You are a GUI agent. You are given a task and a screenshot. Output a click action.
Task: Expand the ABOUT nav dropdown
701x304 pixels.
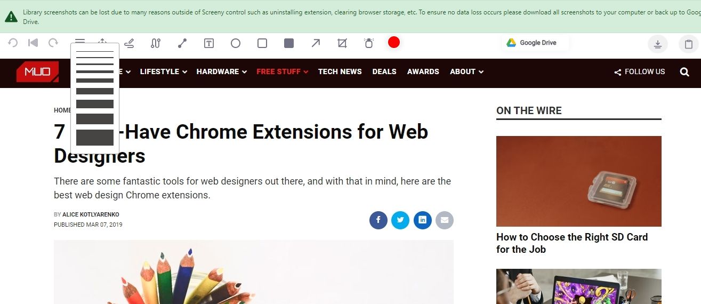466,71
